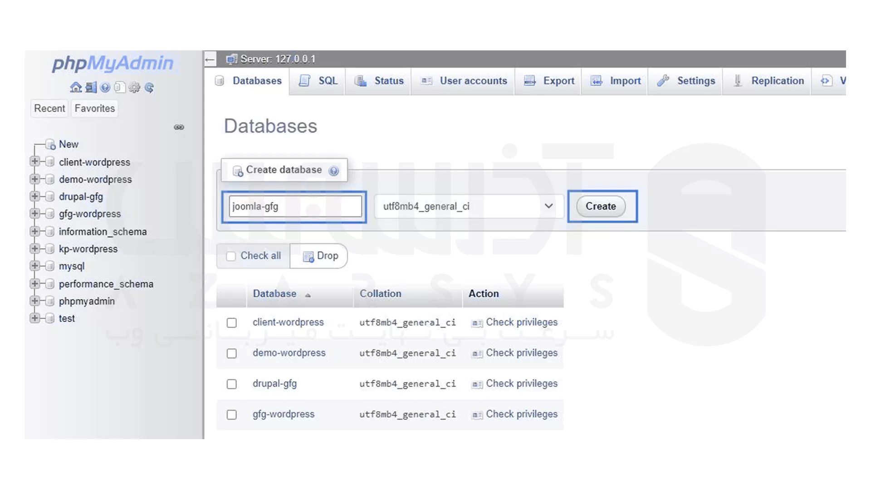
Task: Select New in the navigation tree
Action: 69,144
